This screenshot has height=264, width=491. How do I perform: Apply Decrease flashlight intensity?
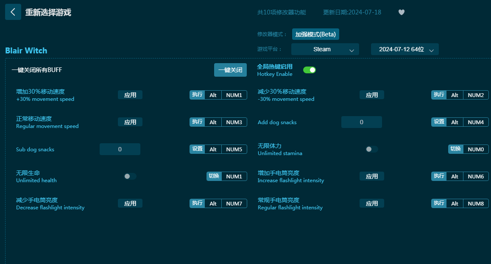coord(130,203)
